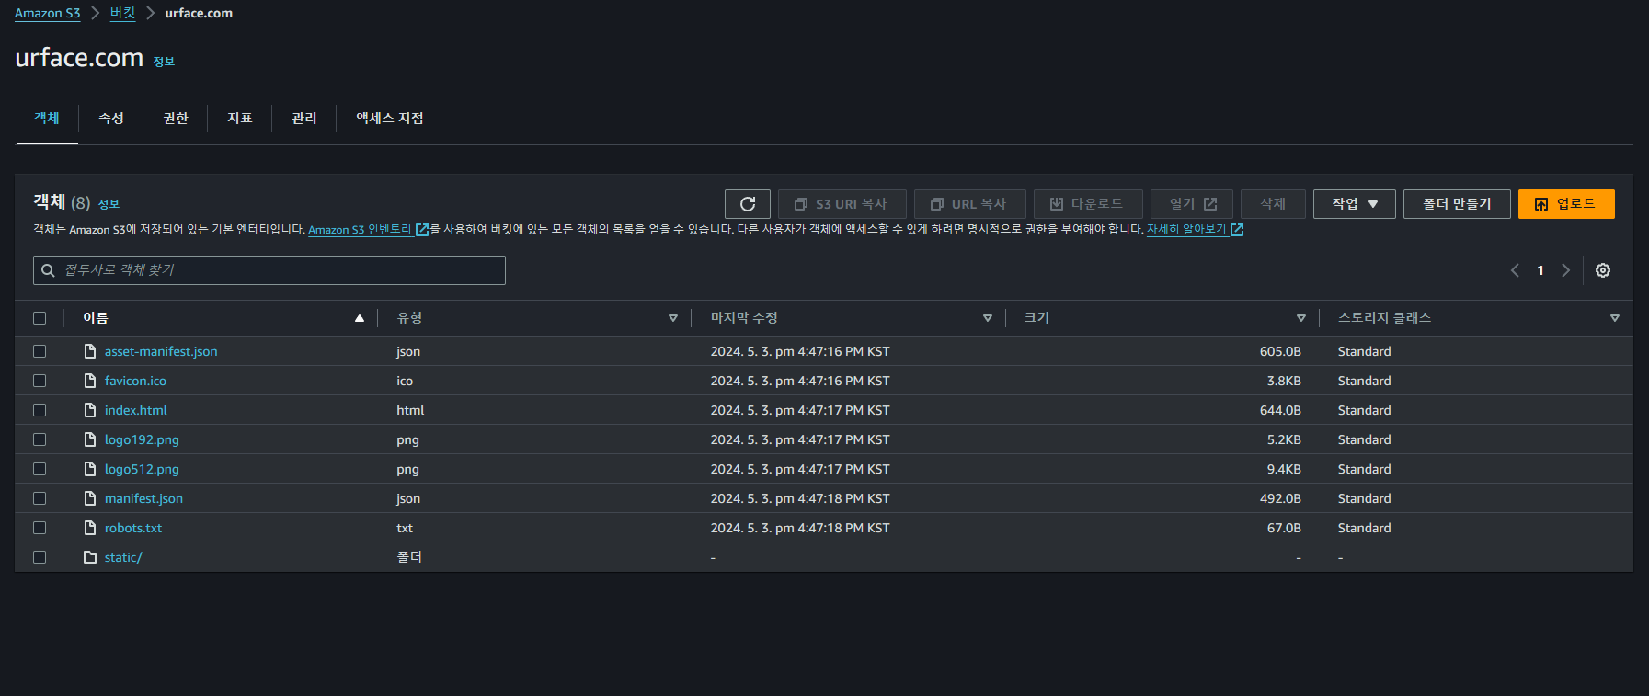The width and height of the screenshot is (1649, 696).
Task: Click the 폴더 만들기 button
Action: [1457, 204]
